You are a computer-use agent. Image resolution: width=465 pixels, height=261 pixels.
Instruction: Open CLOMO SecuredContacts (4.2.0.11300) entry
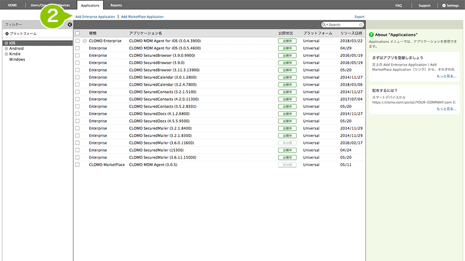tap(164, 99)
